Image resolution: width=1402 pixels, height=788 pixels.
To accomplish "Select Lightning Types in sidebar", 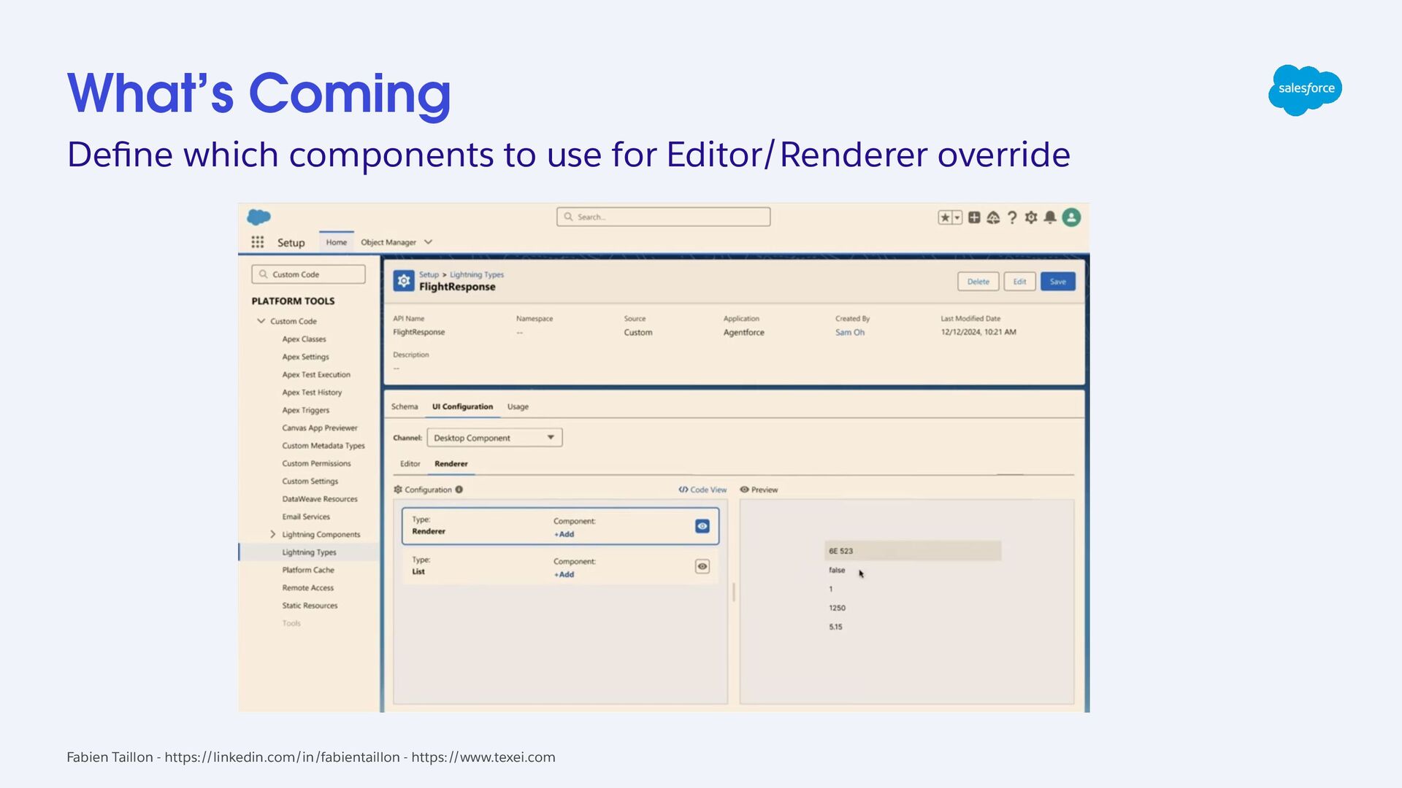I will click(309, 552).
